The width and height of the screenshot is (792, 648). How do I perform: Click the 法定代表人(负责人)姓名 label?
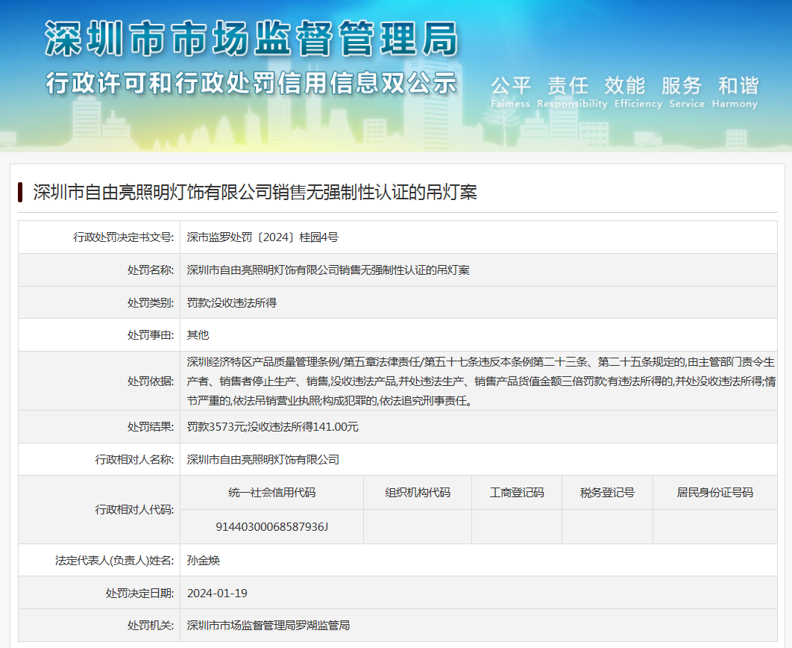[x=115, y=560]
